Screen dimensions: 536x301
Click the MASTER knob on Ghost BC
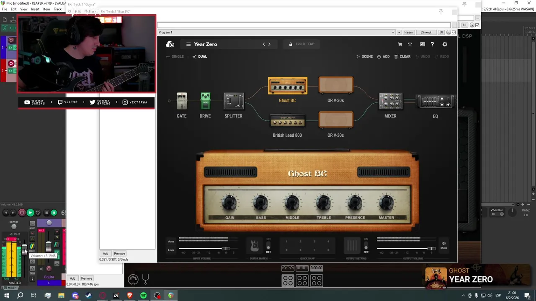tap(387, 203)
